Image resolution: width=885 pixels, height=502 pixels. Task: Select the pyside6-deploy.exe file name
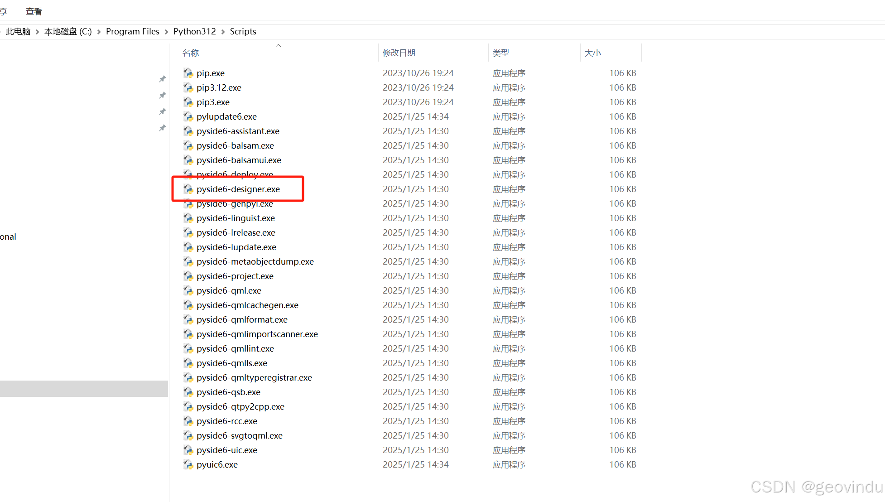[235, 174]
